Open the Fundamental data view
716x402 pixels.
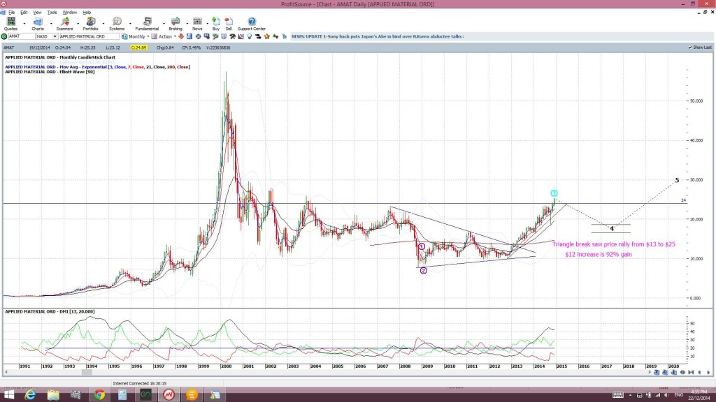click(147, 24)
